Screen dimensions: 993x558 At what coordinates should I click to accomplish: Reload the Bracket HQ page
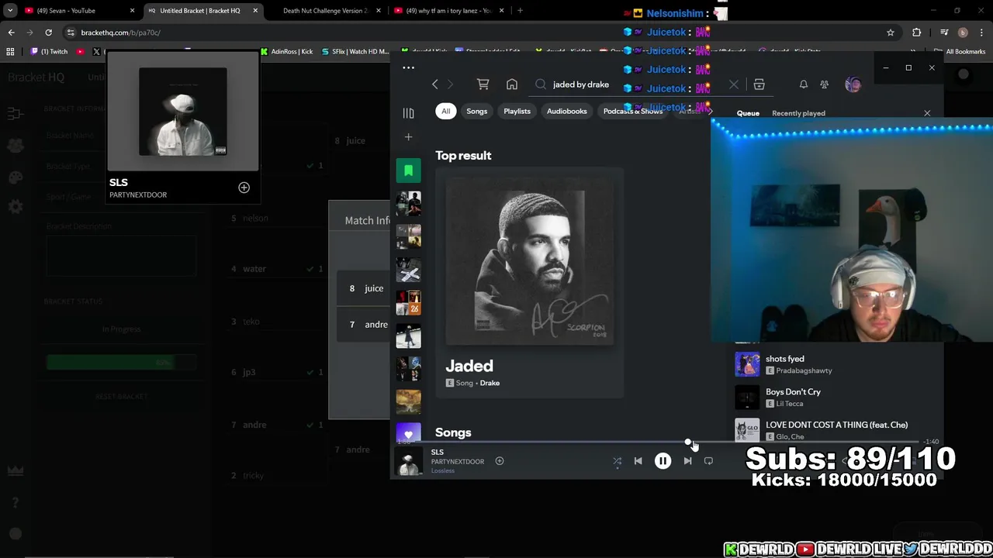(48, 33)
